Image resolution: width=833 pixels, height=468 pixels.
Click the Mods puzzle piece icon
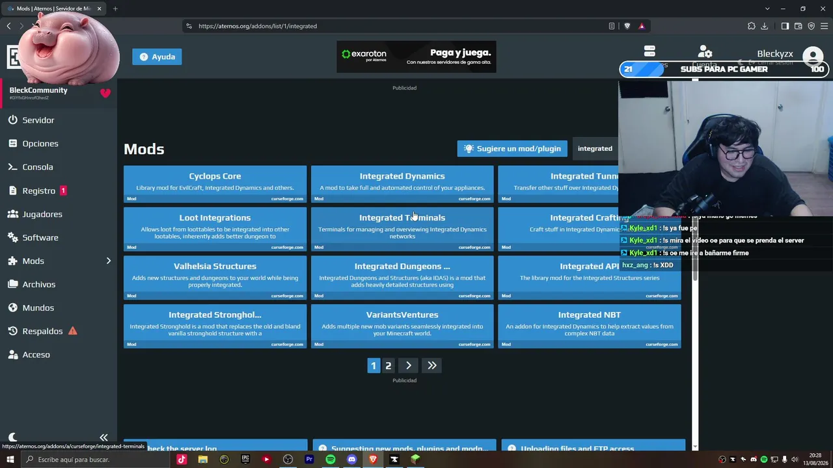pyautogui.click(x=12, y=261)
